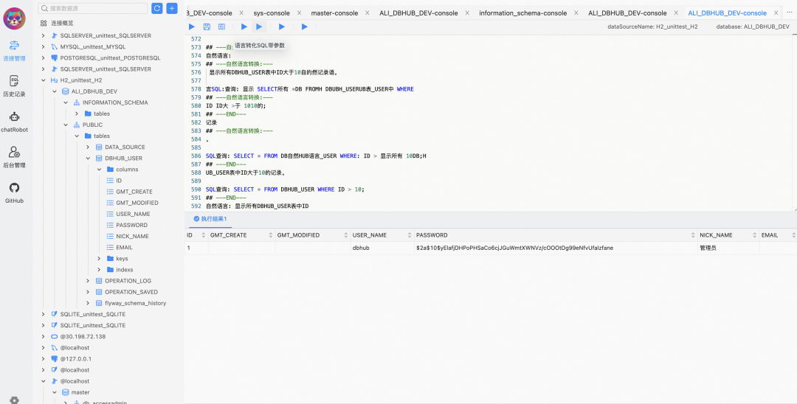Click the refresh data sources icon
The height and width of the screenshot is (404, 797).
click(x=158, y=8)
